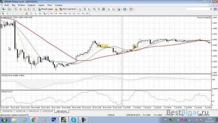This screenshot has height=123, width=218.
Task: Click the Авто-торговля button
Action: (x=67, y=9)
